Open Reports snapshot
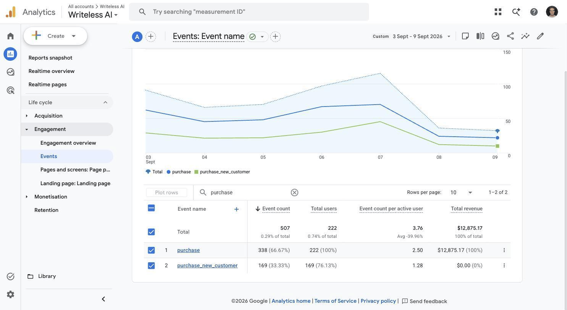 point(50,58)
